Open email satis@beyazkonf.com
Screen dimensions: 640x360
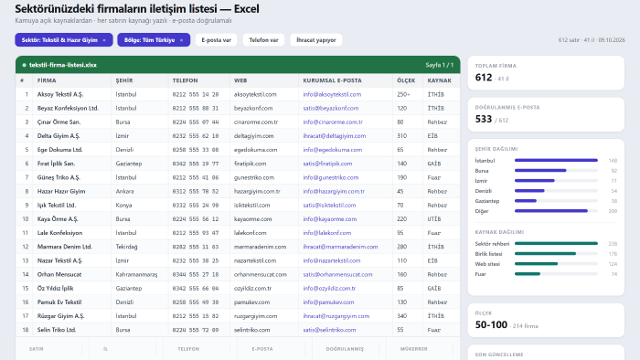[331, 108]
